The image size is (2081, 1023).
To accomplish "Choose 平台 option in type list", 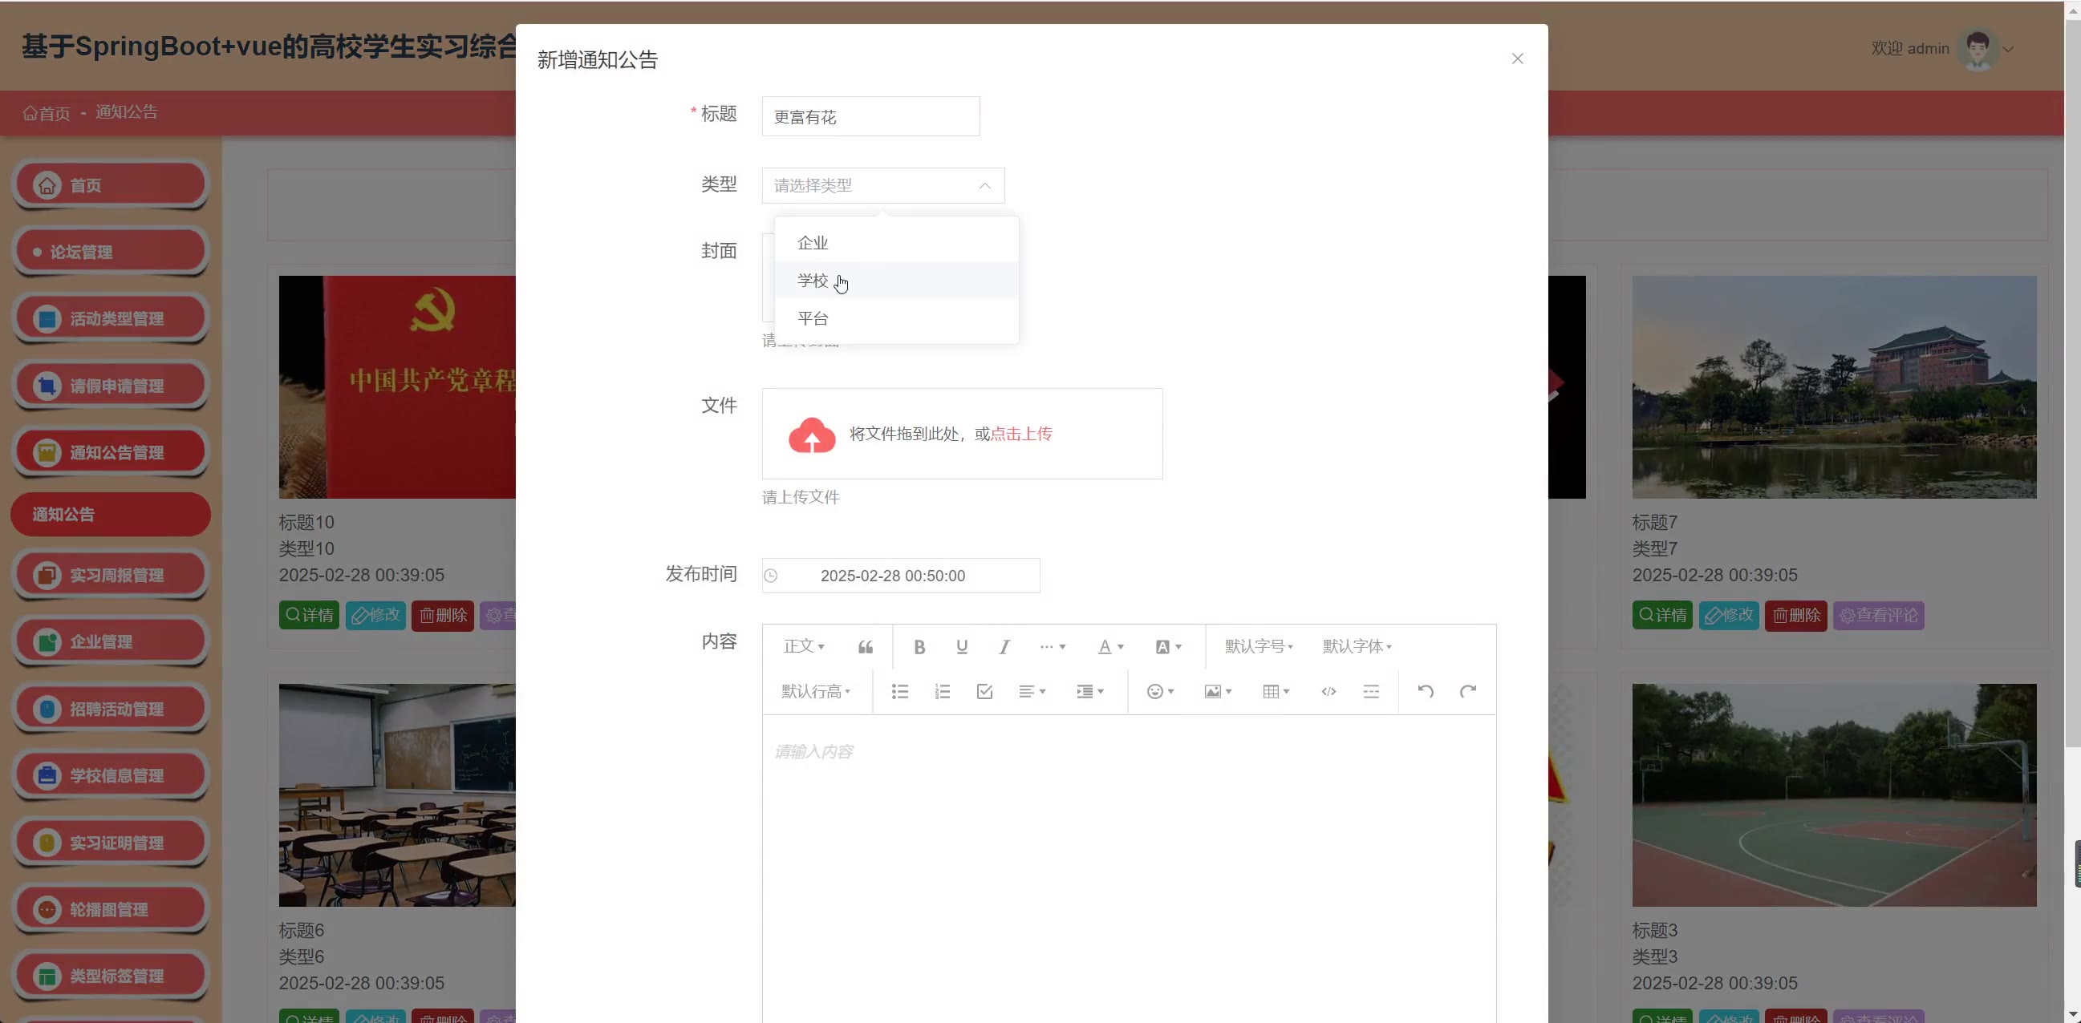I will pyautogui.click(x=813, y=319).
